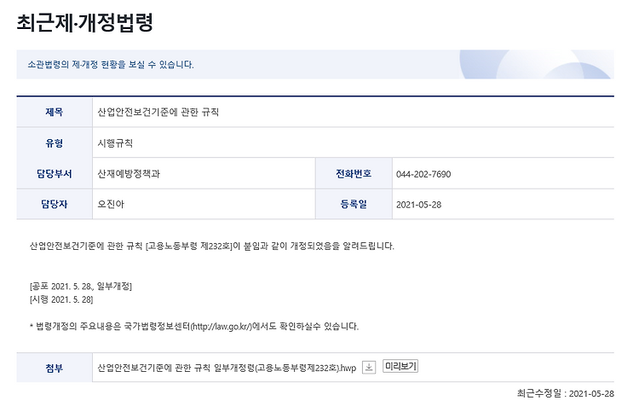The image size is (639, 412).
Task: Select the line mentioning 고용노동부령 제232호
Action: click(x=212, y=246)
